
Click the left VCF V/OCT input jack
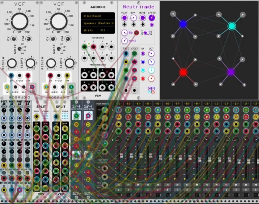point(20,76)
